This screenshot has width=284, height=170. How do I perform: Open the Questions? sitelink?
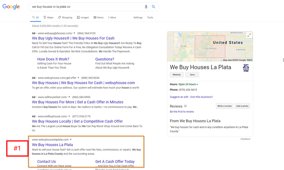pyautogui.click(x=105, y=59)
